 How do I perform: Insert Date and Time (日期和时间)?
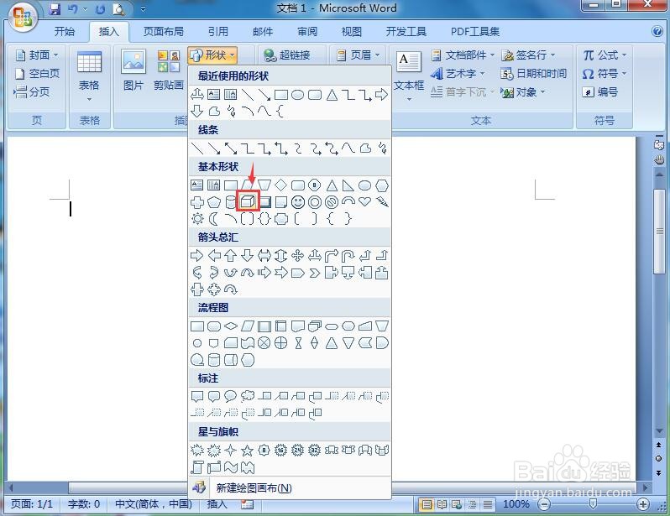pyautogui.click(x=533, y=74)
